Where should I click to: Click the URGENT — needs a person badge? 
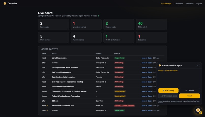(x=124, y=106)
